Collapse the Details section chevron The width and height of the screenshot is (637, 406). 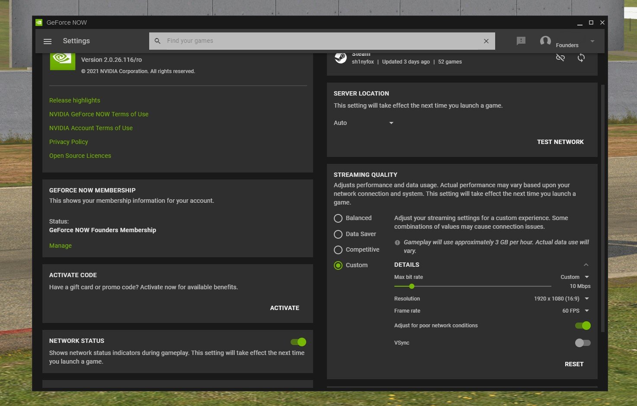[586, 265]
